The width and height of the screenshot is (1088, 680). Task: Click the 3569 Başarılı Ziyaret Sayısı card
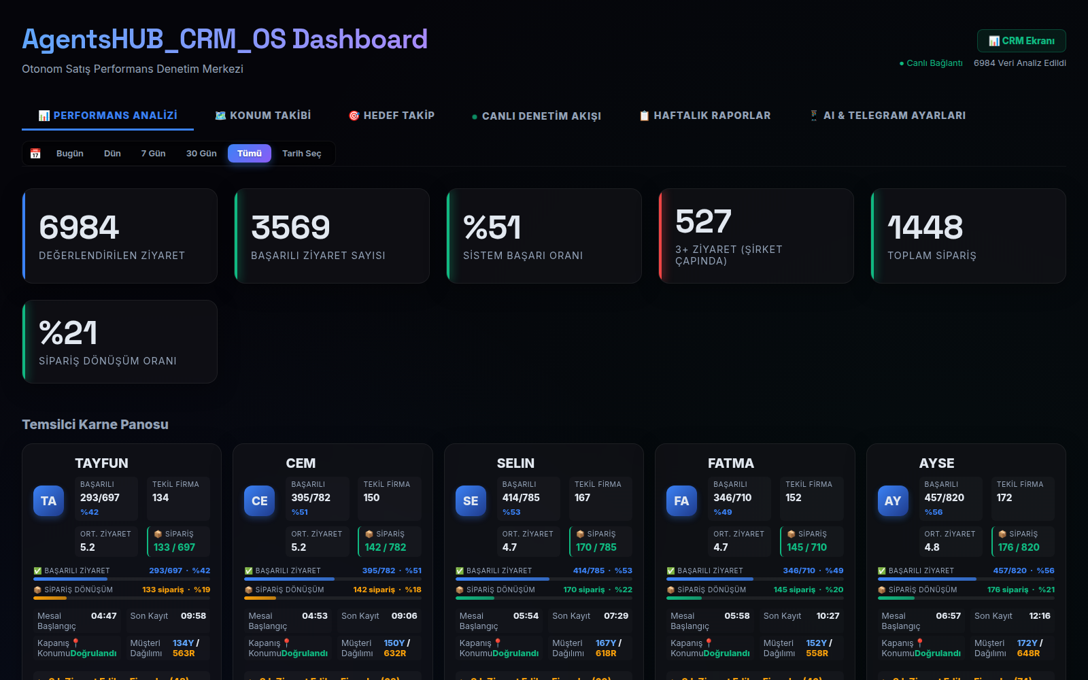(332, 236)
